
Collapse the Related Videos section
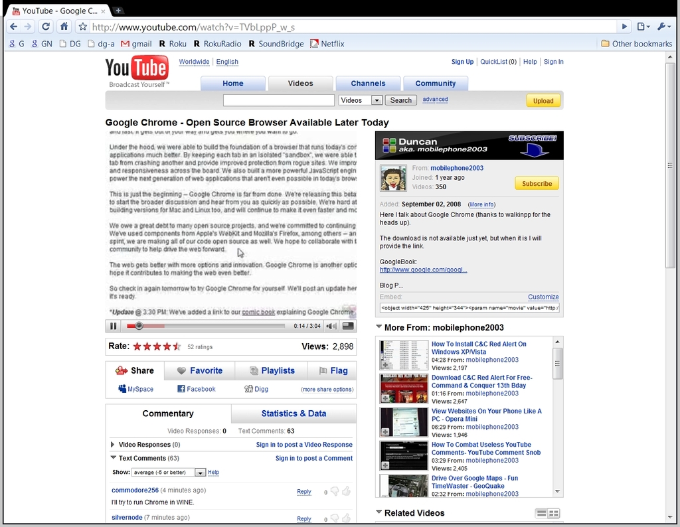(379, 512)
